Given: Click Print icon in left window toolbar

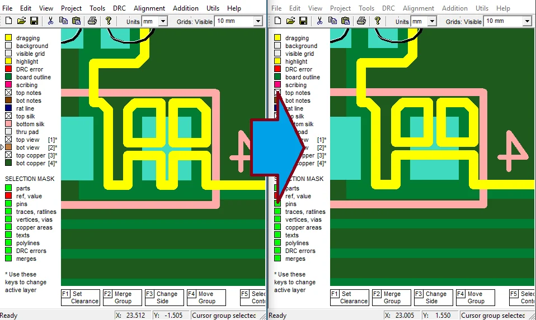Looking at the screenshot, I should [x=92, y=21].
